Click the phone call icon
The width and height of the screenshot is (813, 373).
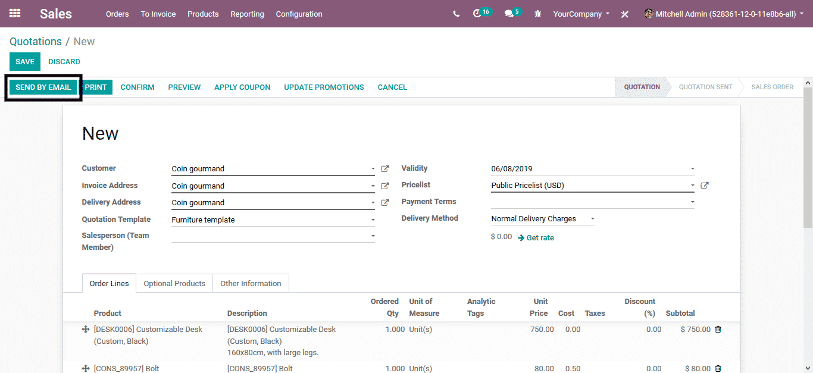[x=456, y=14]
